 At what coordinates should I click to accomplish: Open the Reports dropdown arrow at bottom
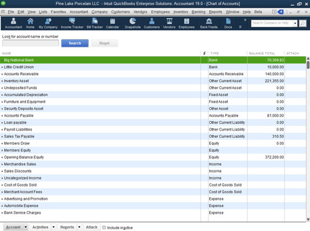79,227
